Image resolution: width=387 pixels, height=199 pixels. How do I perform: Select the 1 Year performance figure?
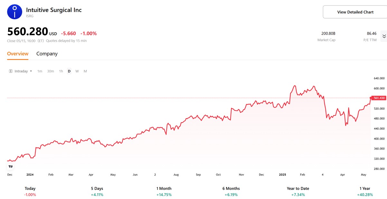[365, 195]
